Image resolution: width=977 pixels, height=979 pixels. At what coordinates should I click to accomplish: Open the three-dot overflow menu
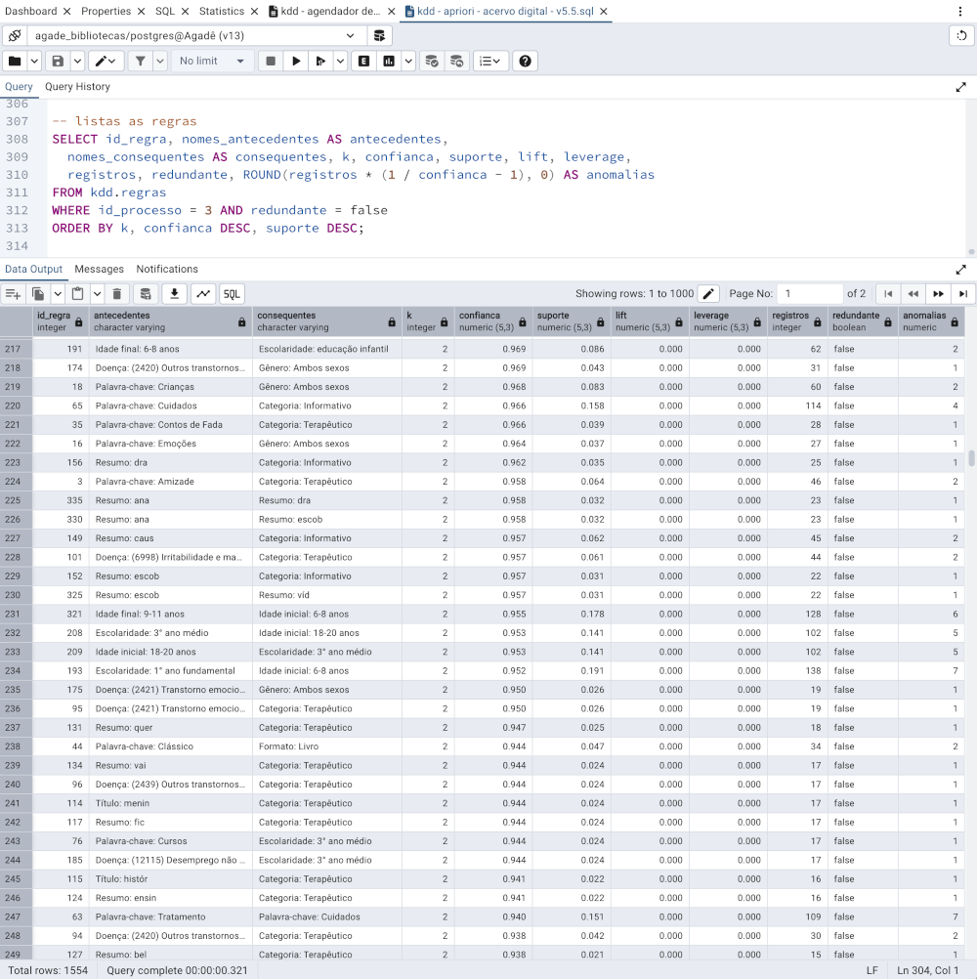pyautogui.click(x=960, y=12)
